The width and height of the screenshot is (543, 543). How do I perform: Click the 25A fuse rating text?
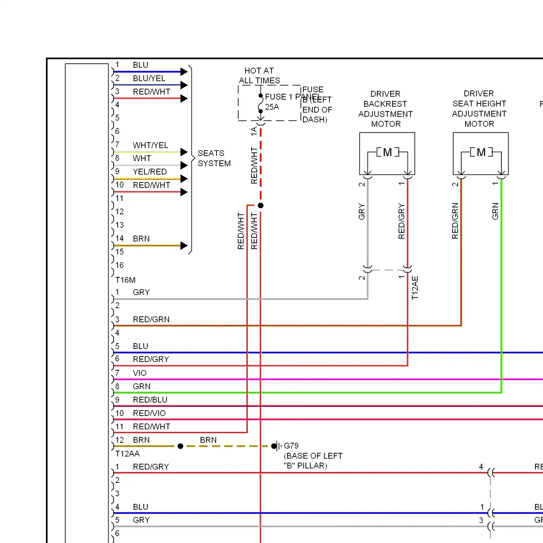pos(272,107)
